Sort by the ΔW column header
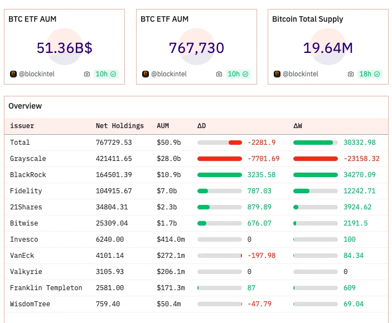Image resolution: width=392 pixels, height=323 pixels. [298, 126]
